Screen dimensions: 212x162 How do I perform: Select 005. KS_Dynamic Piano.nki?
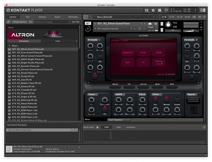[x=42, y=66]
